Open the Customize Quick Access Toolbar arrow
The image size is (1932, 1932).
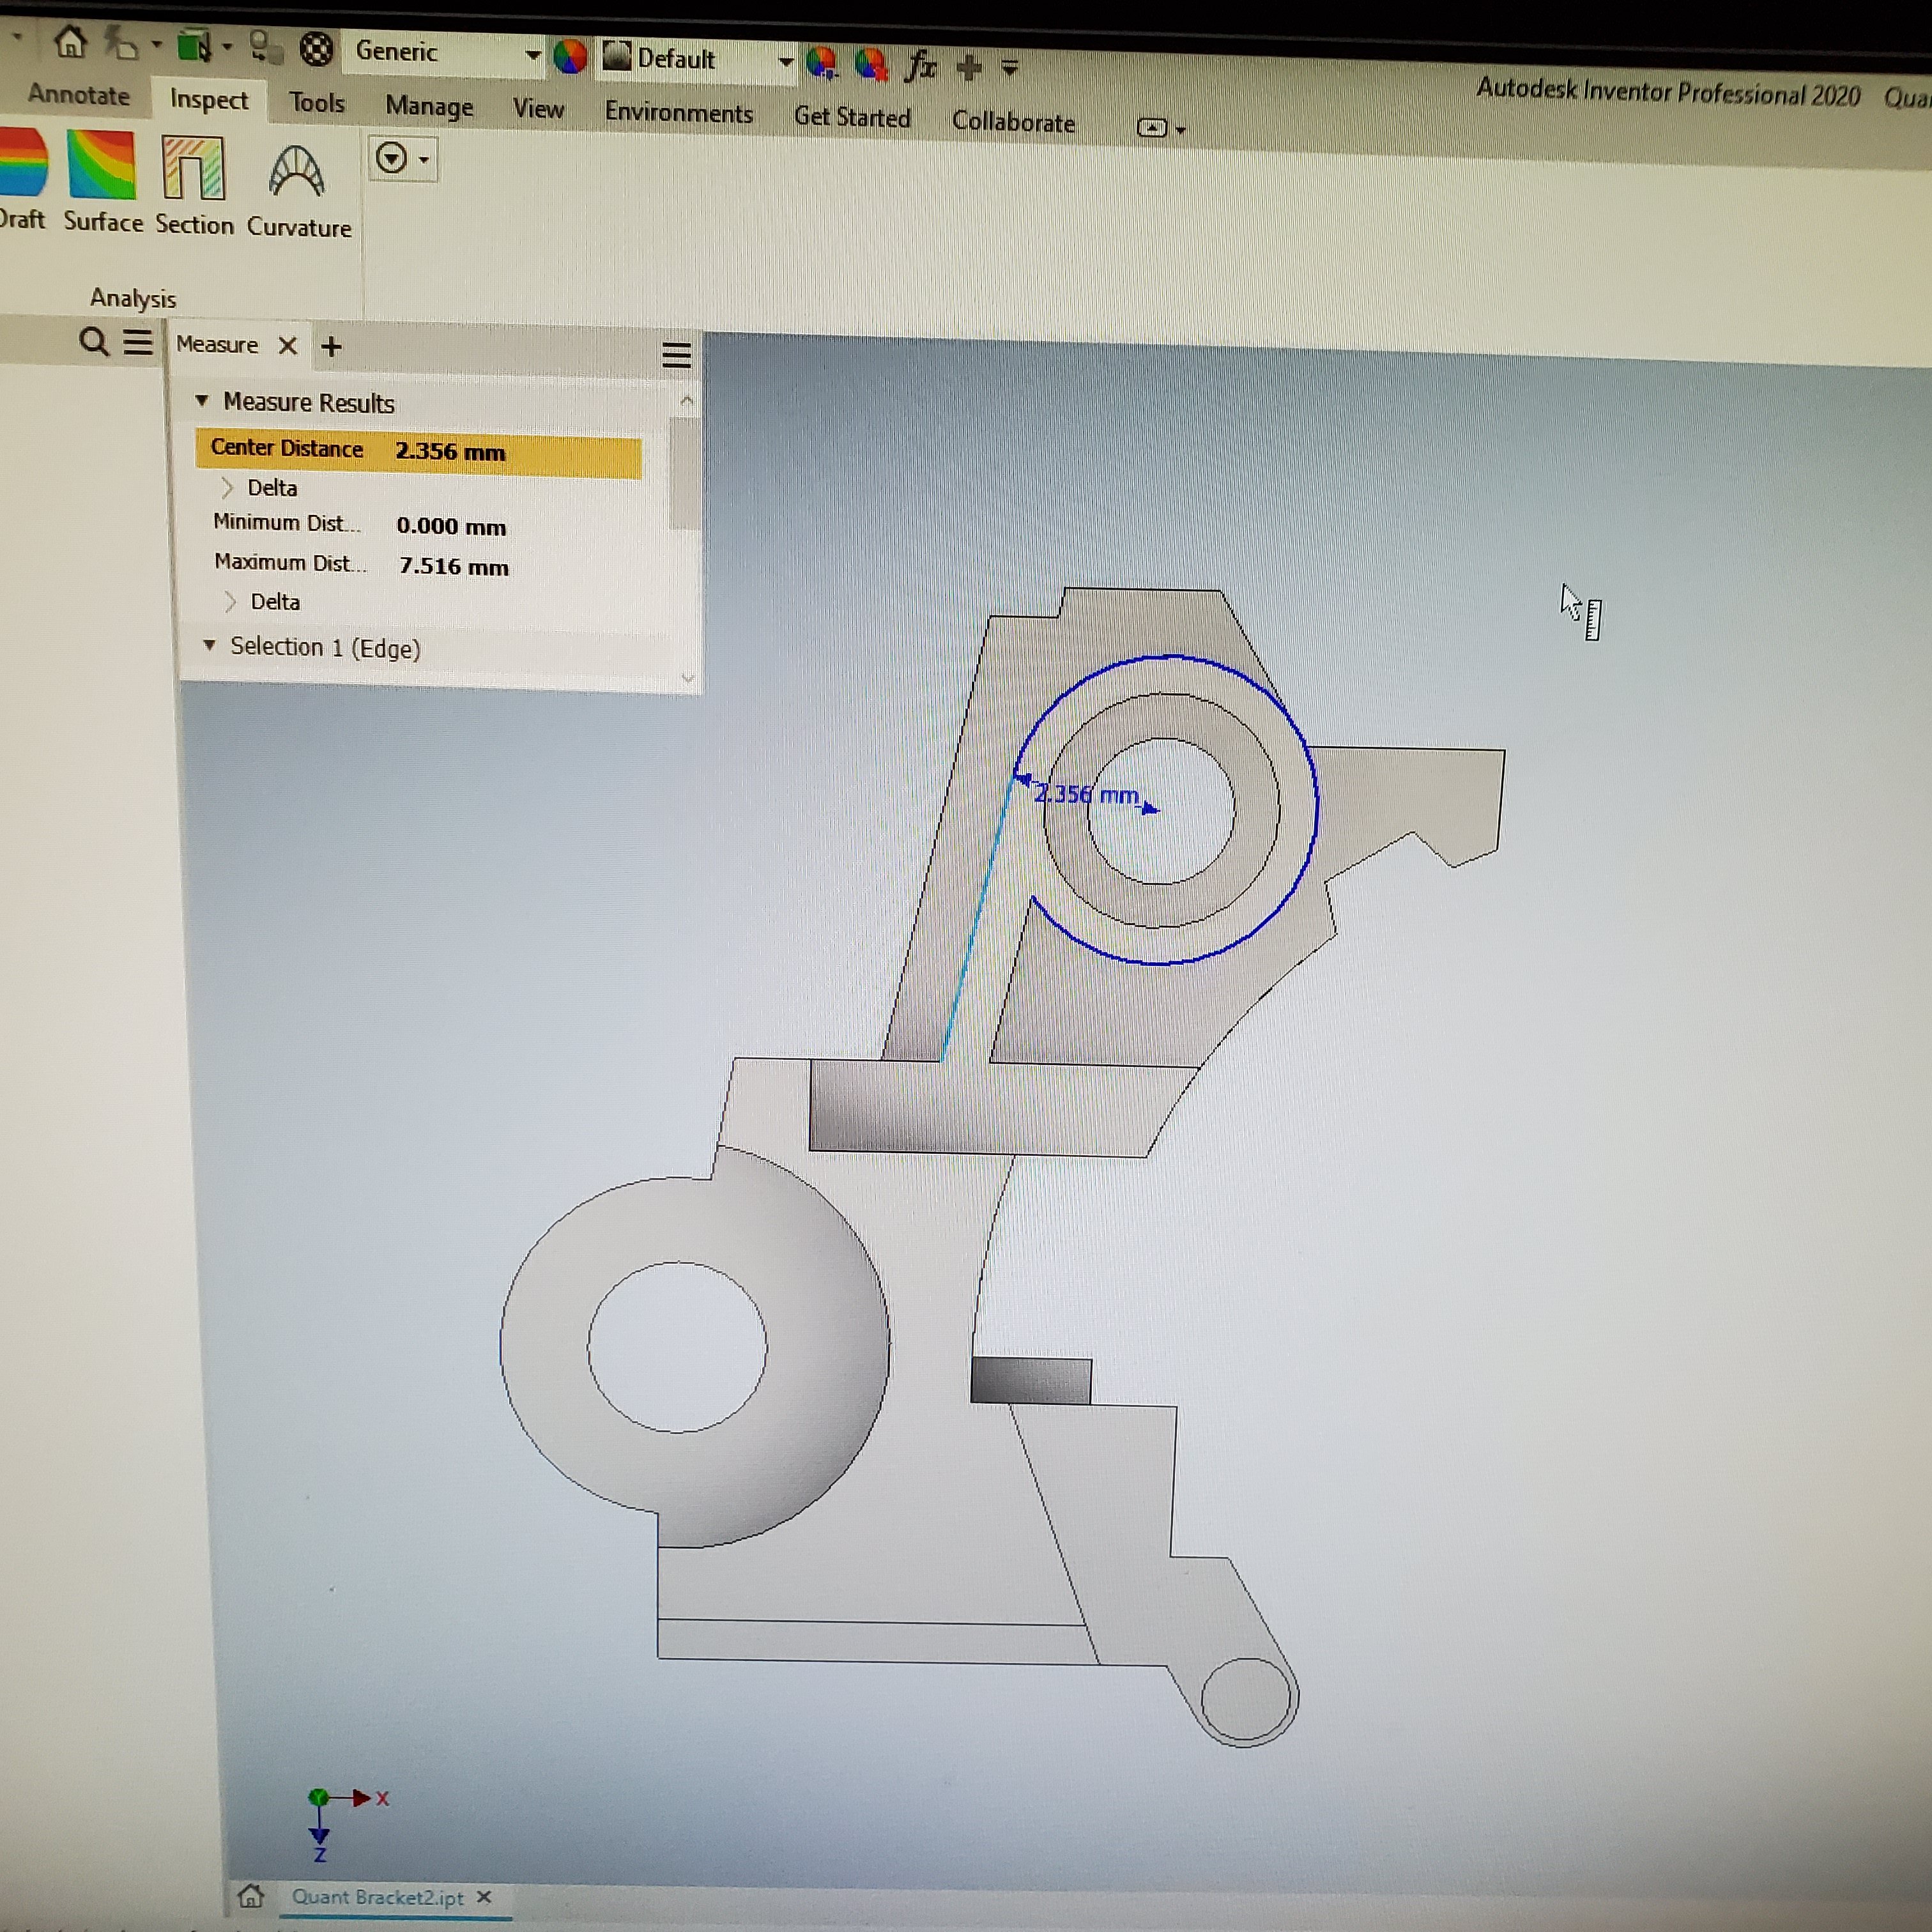click(1010, 68)
